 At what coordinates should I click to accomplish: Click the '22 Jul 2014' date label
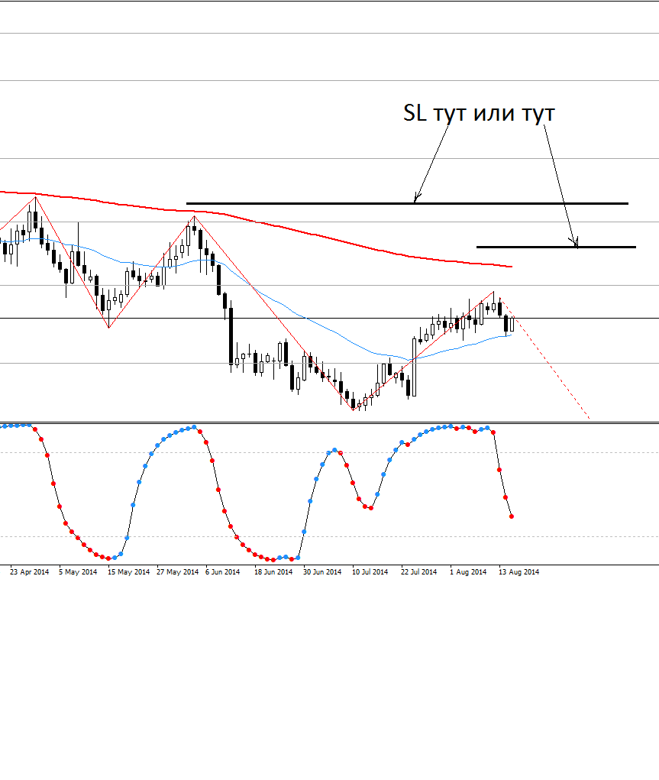pyautogui.click(x=418, y=572)
